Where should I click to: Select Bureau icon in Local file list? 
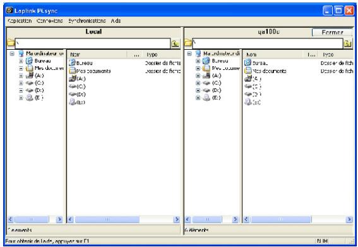coord(72,62)
